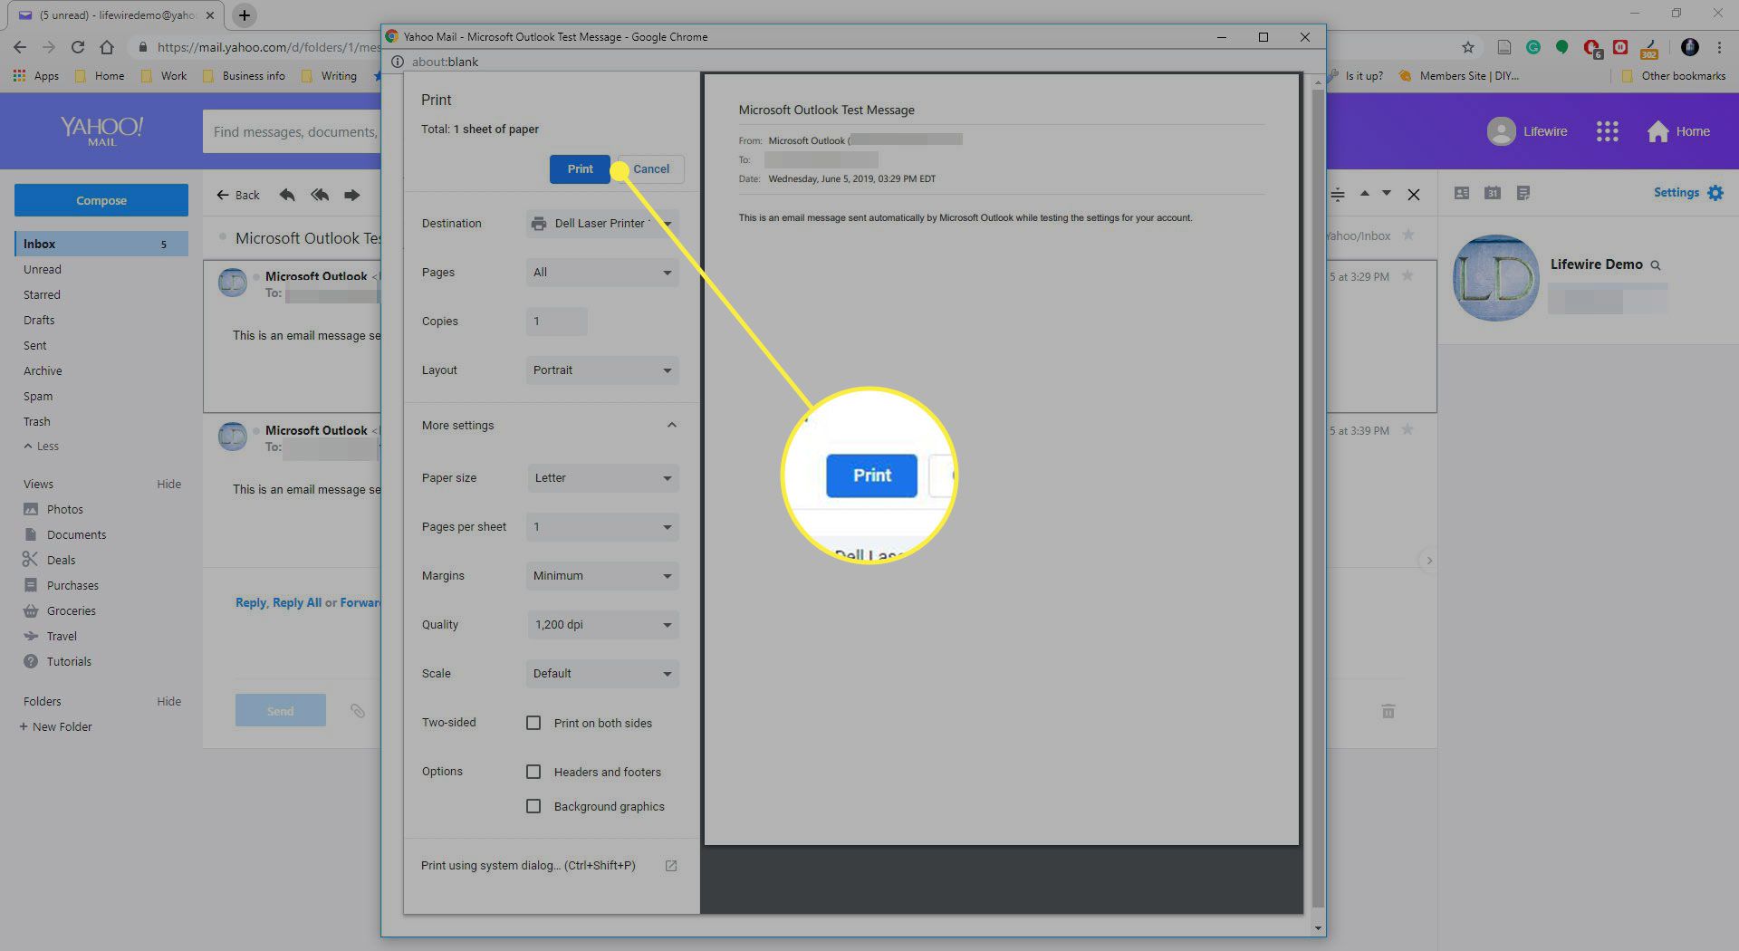Open the Pages per sheet dropdown
The image size is (1739, 951).
[x=602, y=527]
